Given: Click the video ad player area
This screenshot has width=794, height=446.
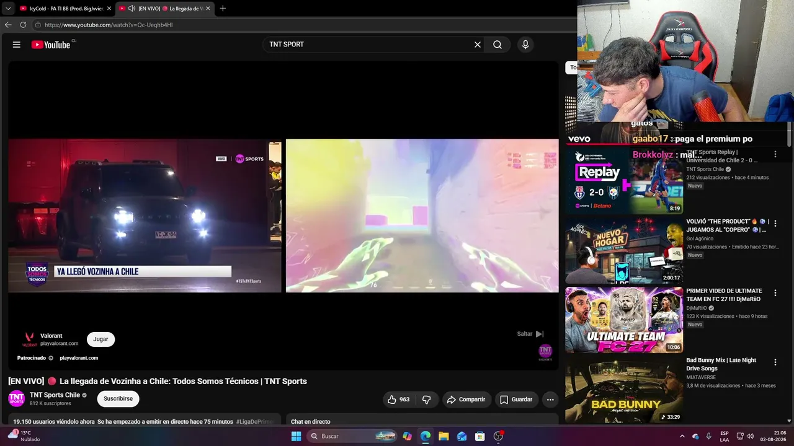Looking at the screenshot, I should point(283,216).
